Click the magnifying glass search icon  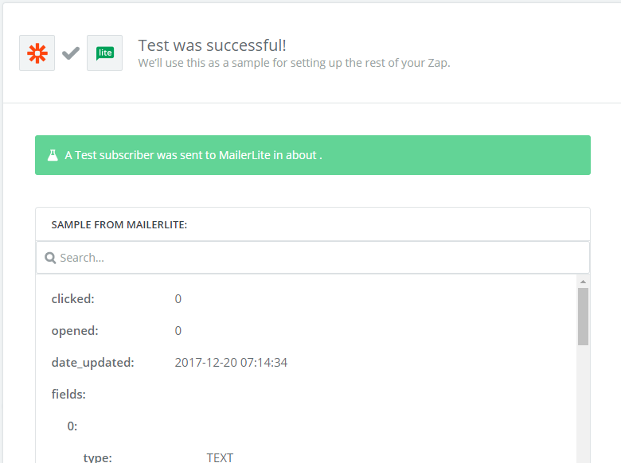[49, 258]
